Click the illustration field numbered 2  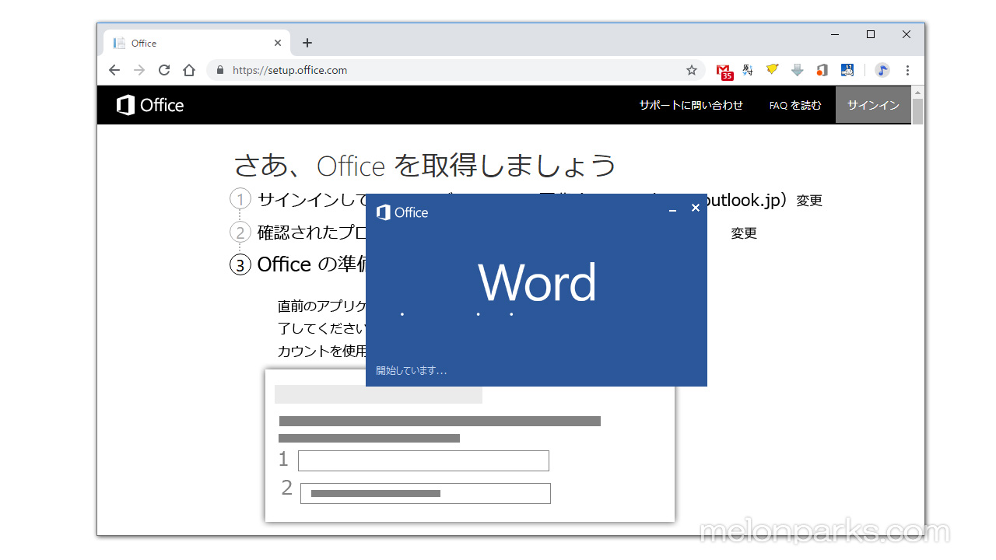coord(426,493)
